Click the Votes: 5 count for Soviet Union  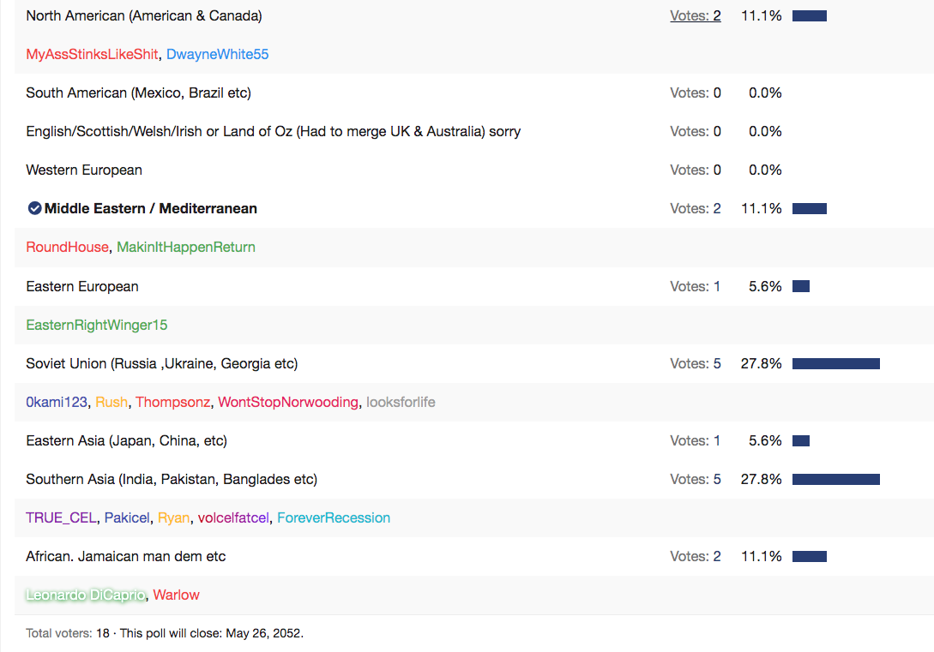[695, 363]
